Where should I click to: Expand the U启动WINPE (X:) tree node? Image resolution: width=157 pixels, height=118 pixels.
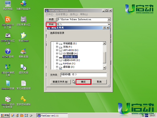point(57,60)
